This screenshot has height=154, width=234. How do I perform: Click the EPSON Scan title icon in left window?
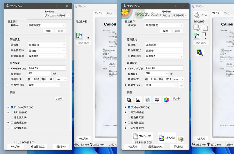point(8,6)
